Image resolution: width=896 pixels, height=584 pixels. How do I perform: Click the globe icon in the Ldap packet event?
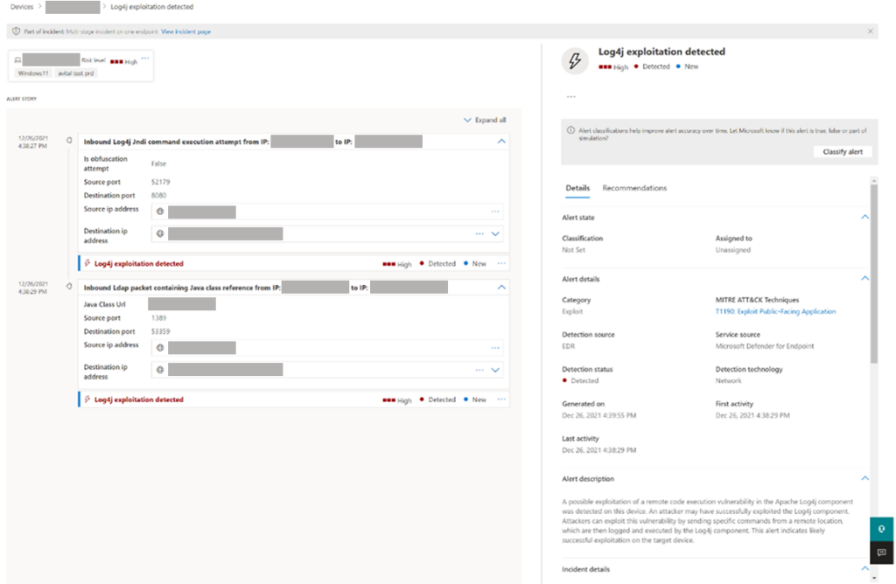(x=159, y=345)
